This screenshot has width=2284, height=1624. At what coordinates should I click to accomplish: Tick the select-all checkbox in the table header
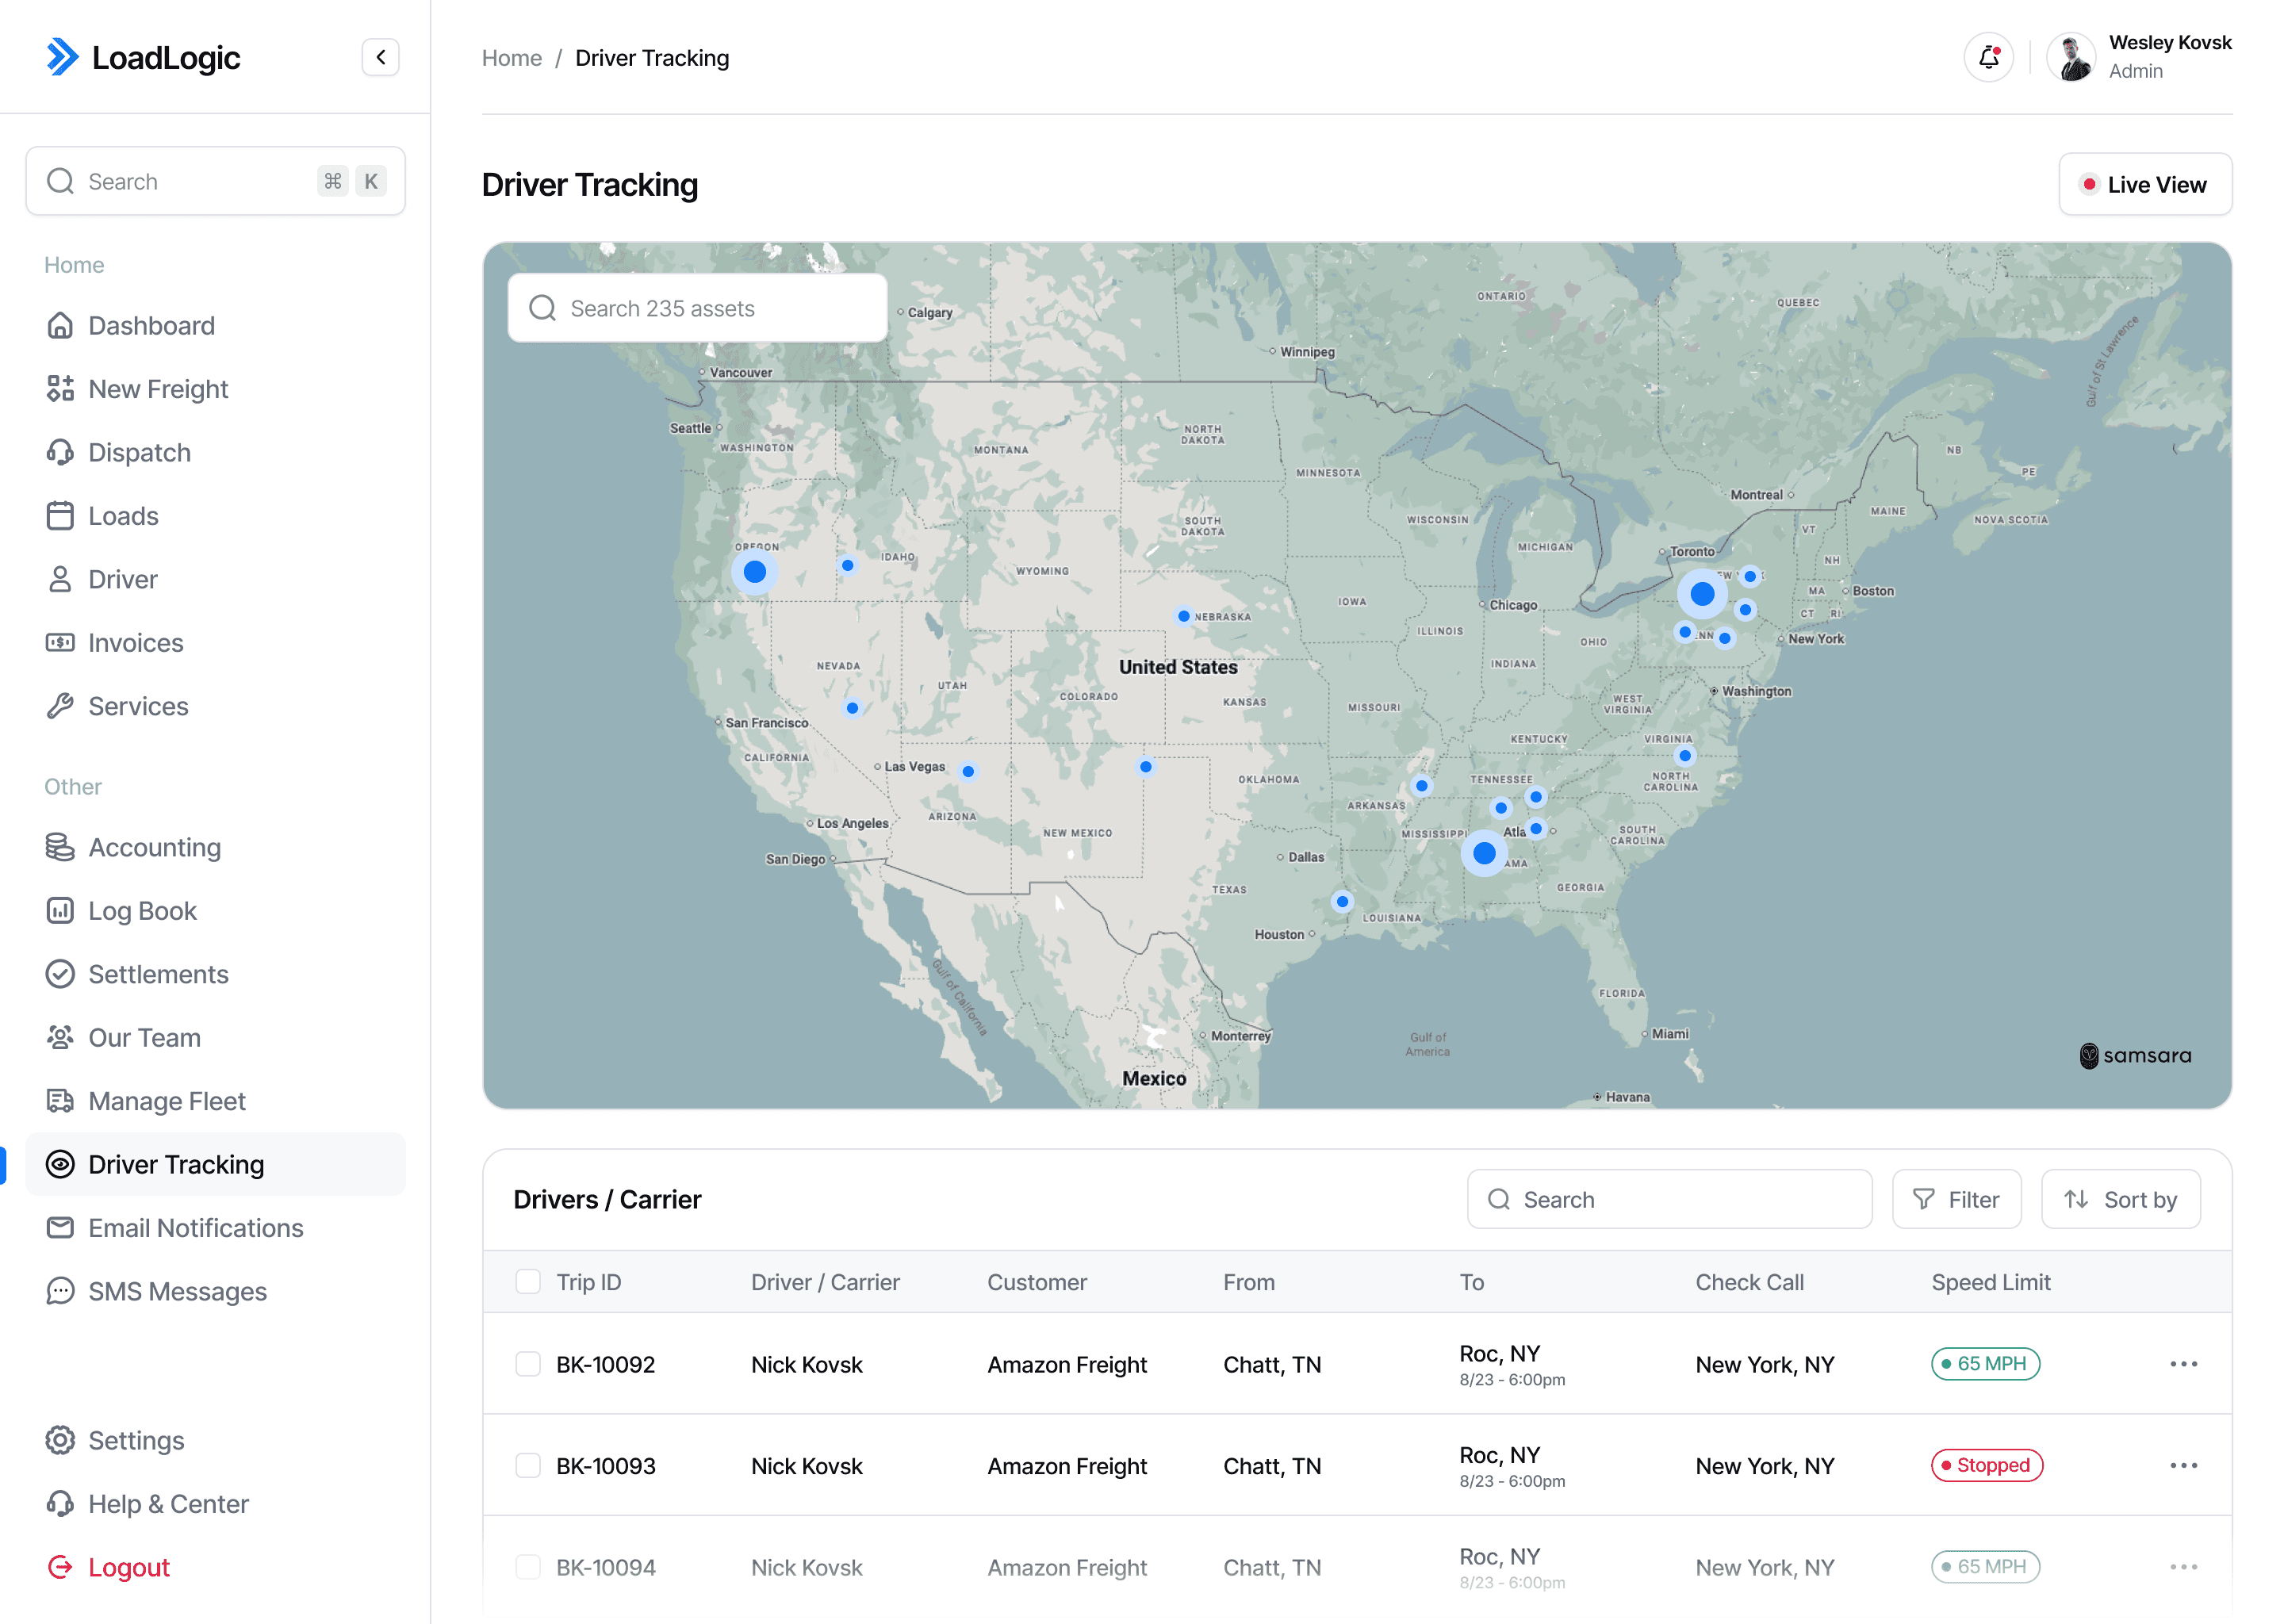(528, 1282)
